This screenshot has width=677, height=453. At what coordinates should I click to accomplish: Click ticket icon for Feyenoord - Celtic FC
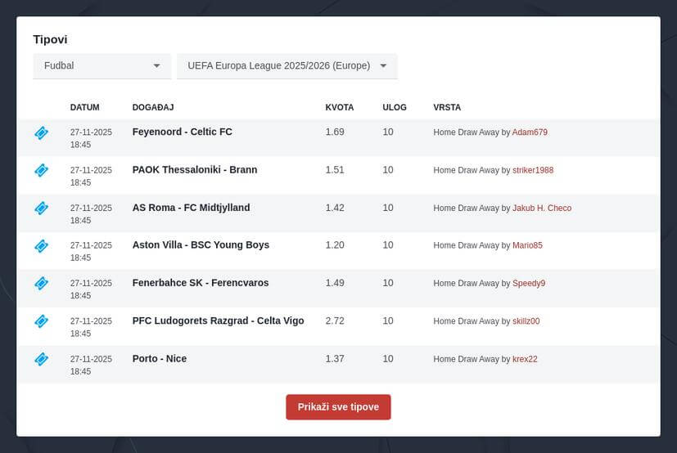41,132
